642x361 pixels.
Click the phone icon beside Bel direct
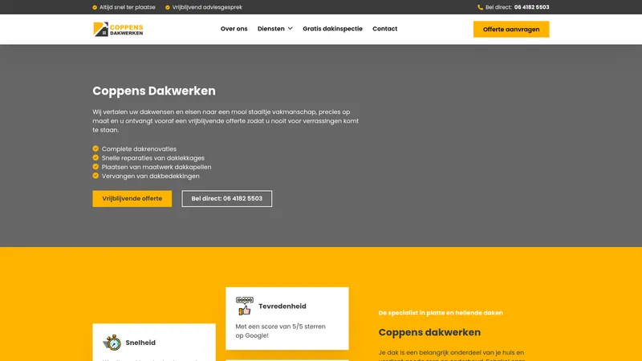point(480,7)
